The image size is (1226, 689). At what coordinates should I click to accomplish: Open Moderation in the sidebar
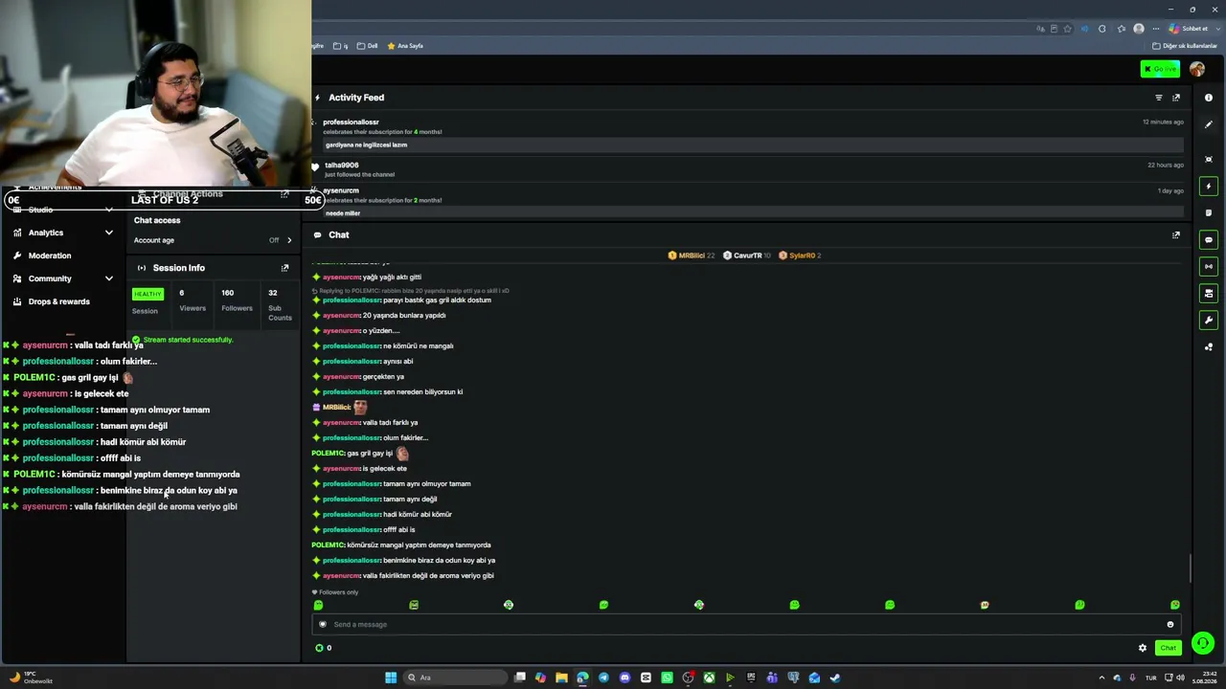[50, 256]
